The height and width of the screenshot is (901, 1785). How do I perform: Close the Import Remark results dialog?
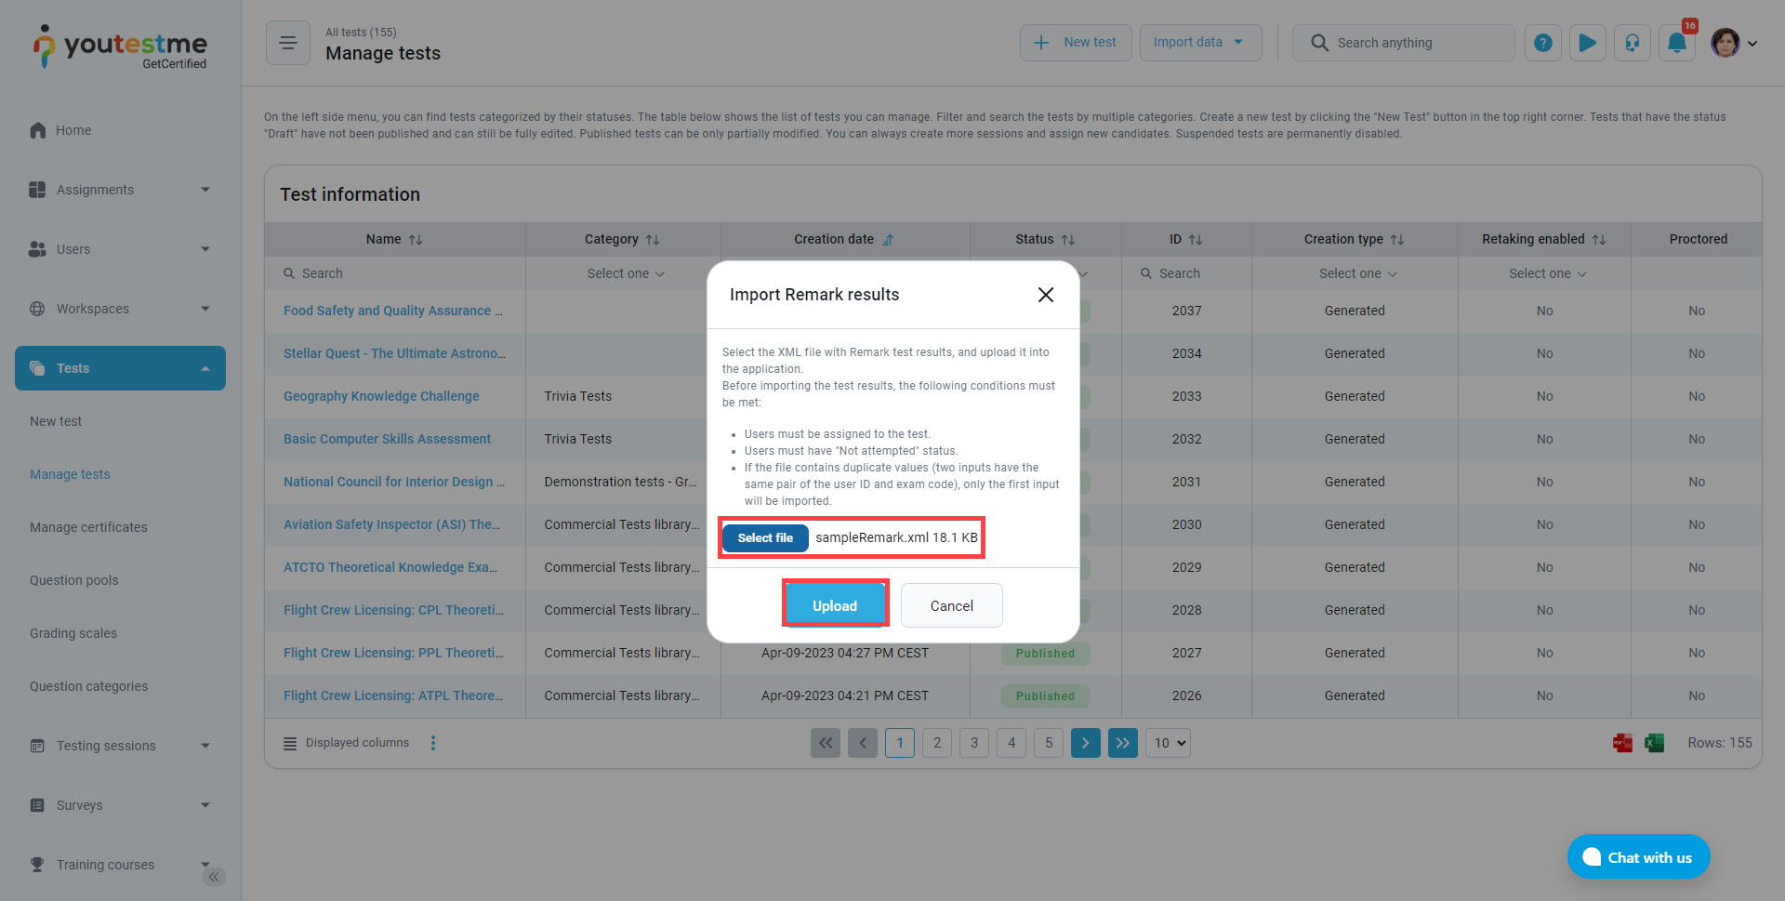click(1045, 295)
